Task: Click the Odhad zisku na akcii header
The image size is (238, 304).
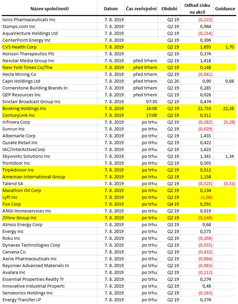Action: pos(197,9)
